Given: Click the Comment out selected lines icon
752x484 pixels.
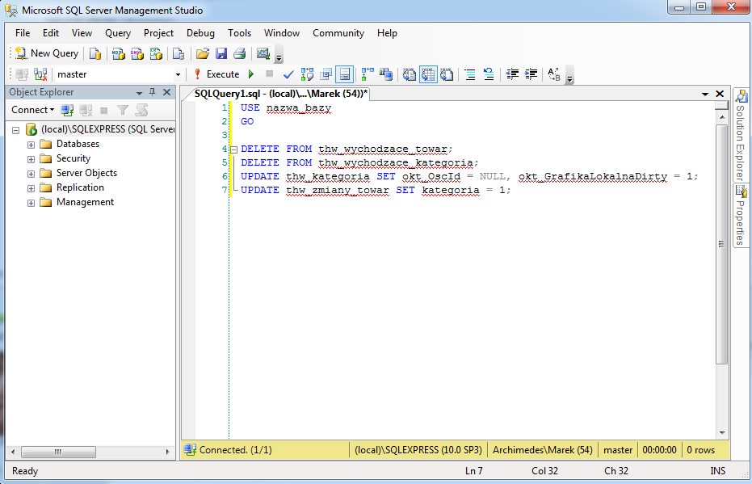Looking at the screenshot, I should tap(469, 74).
